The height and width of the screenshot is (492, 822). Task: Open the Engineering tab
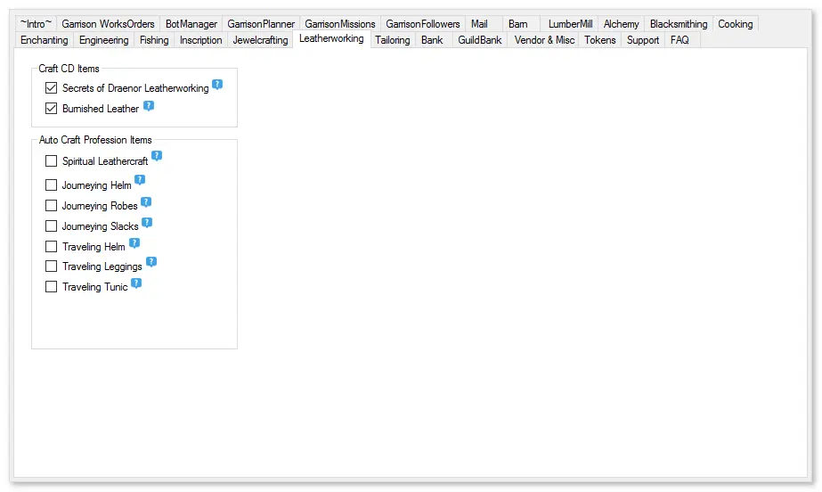click(x=104, y=40)
